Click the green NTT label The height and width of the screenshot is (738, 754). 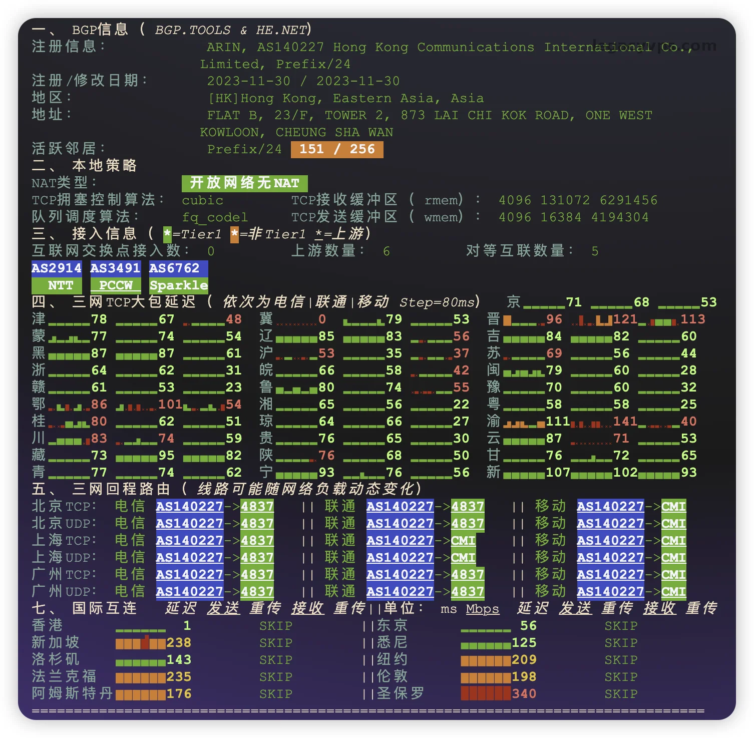pos(61,285)
